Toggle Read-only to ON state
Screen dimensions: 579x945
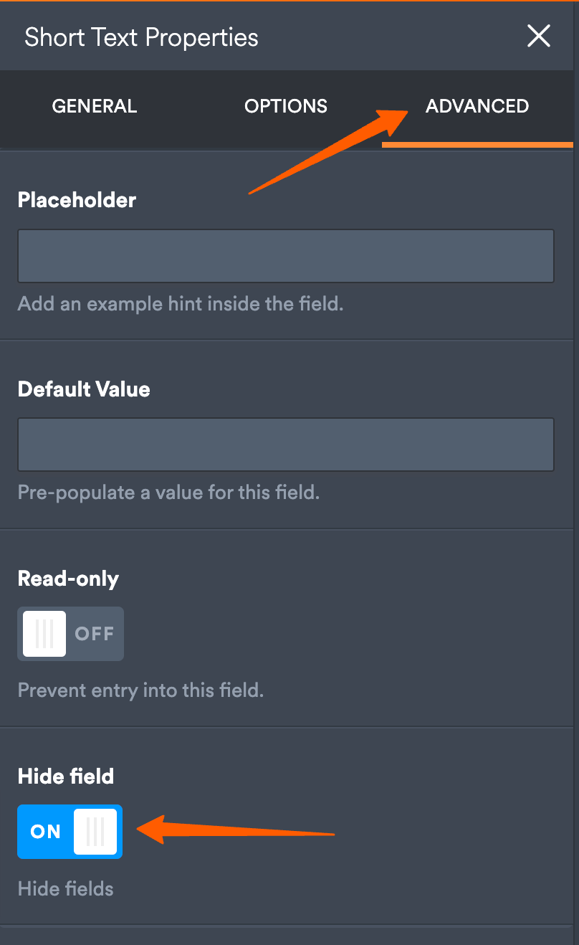pyautogui.click(x=70, y=633)
